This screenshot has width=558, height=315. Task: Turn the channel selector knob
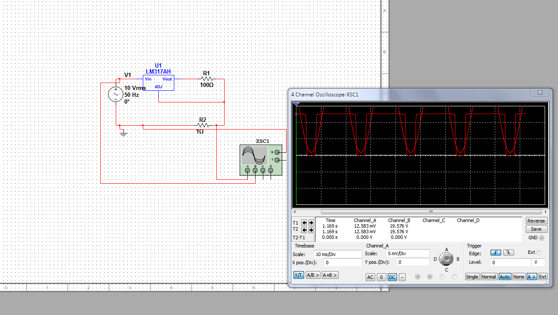(x=447, y=259)
